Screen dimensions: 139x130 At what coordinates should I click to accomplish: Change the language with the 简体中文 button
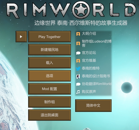(x=93, y=106)
